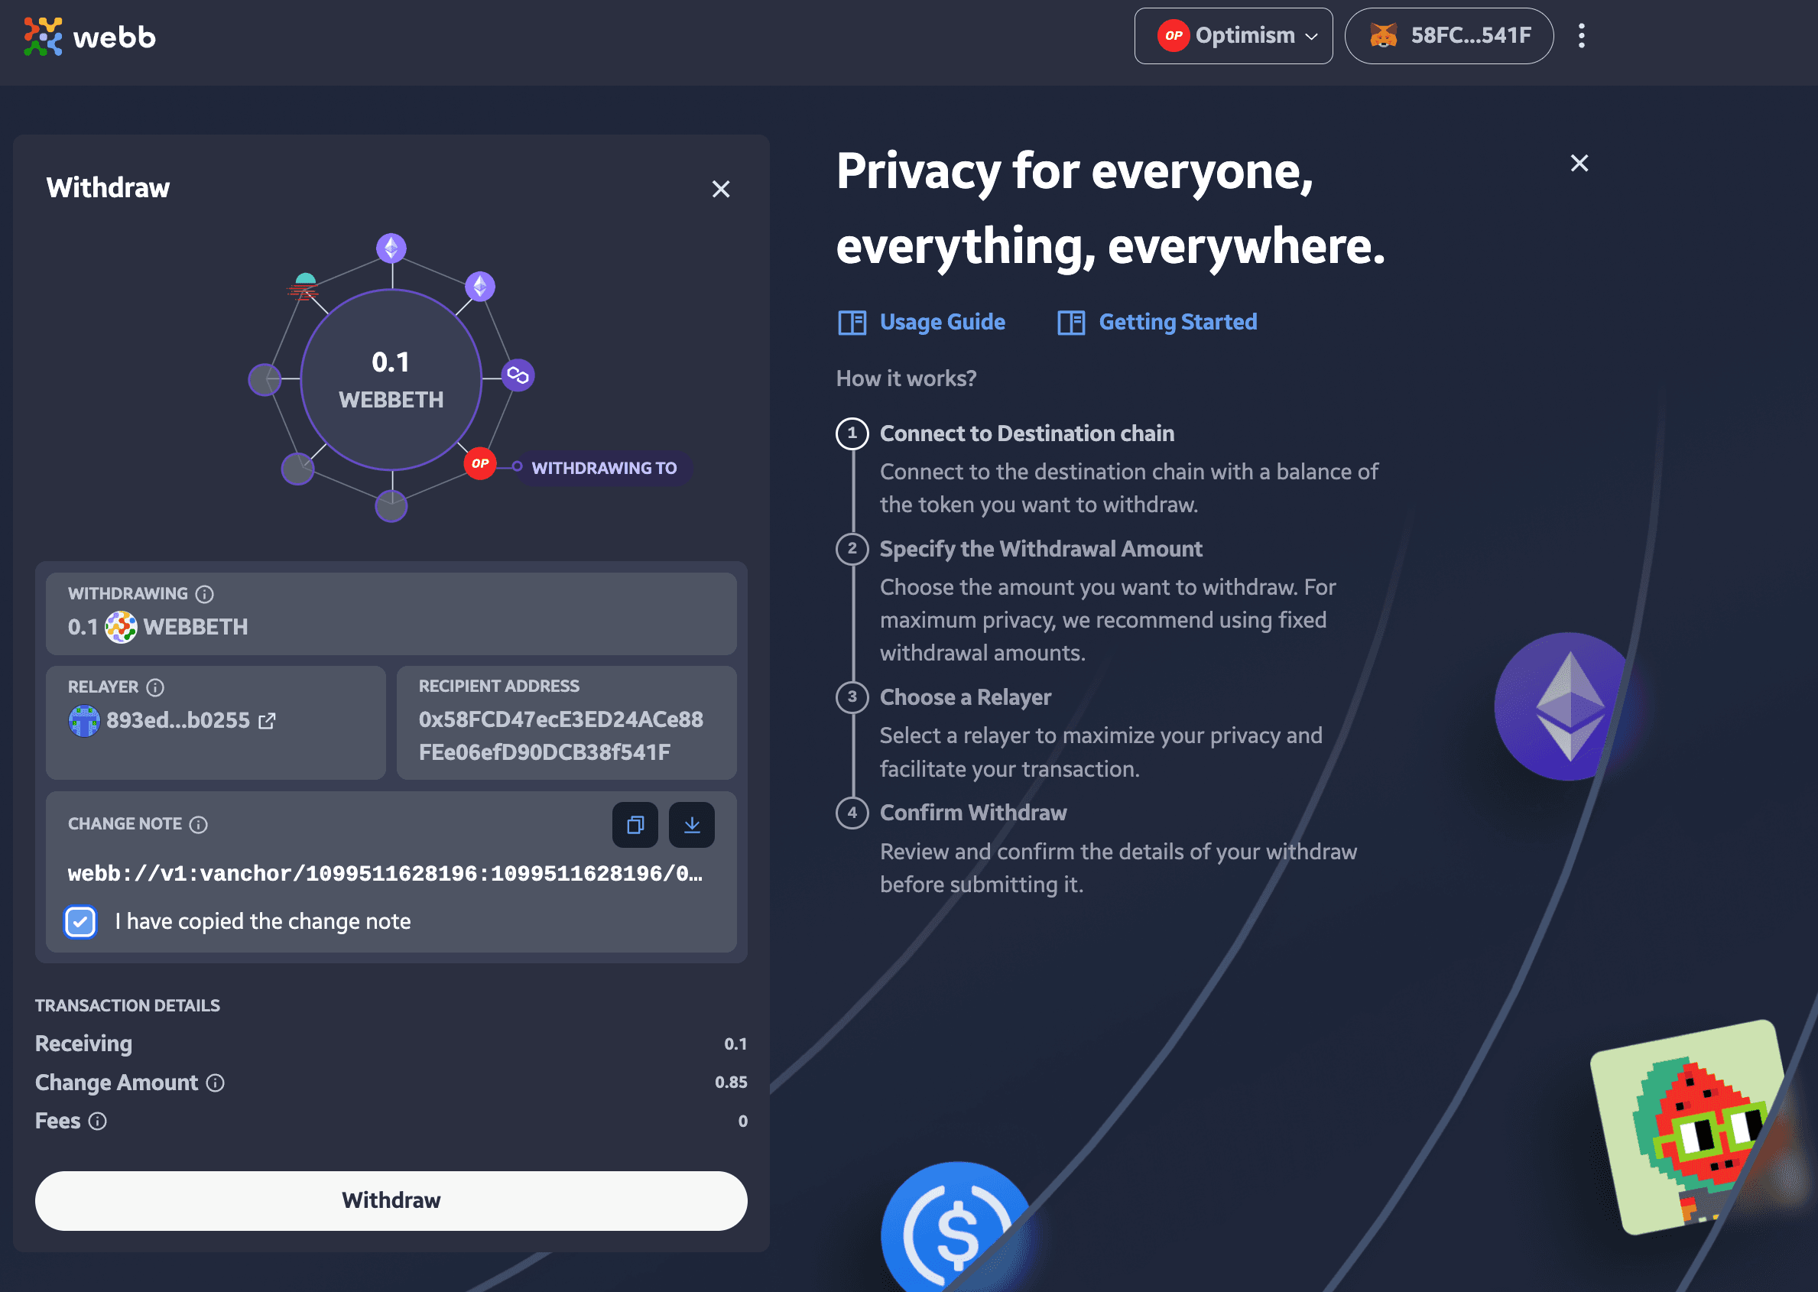The image size is (1818, 1292).
Task: Click the WEBBETH token icon in withdrawing field
Action: (x=122, y=626)
